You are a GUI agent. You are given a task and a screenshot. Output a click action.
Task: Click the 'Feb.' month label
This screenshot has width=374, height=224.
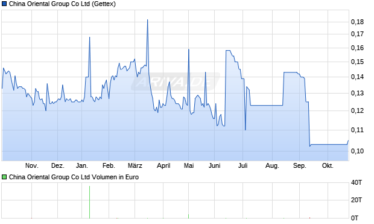click(x=109, y=165)
